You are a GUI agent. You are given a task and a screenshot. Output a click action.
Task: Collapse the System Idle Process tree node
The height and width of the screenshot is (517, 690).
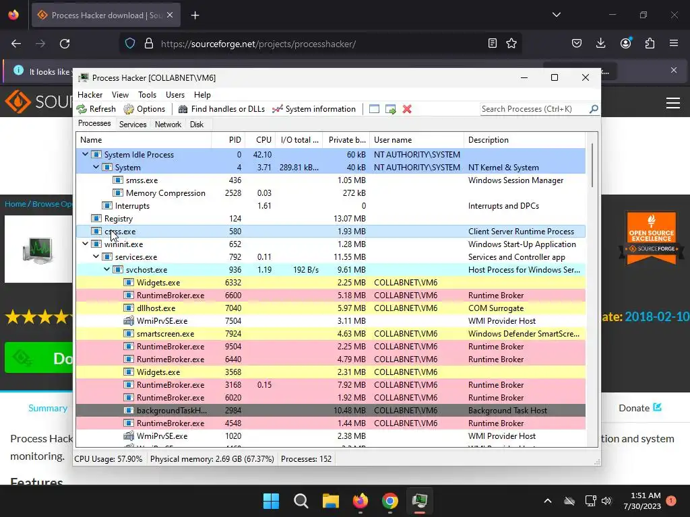click(x=85, y=154)
